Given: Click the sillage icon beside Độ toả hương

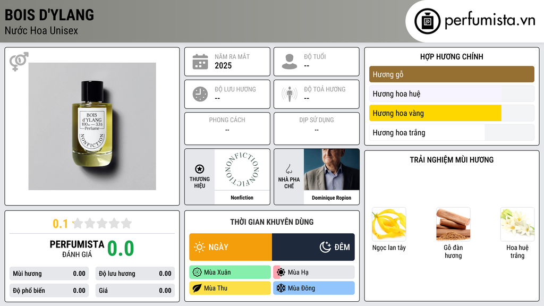Looking at the screenshot, I should point(290,94).
